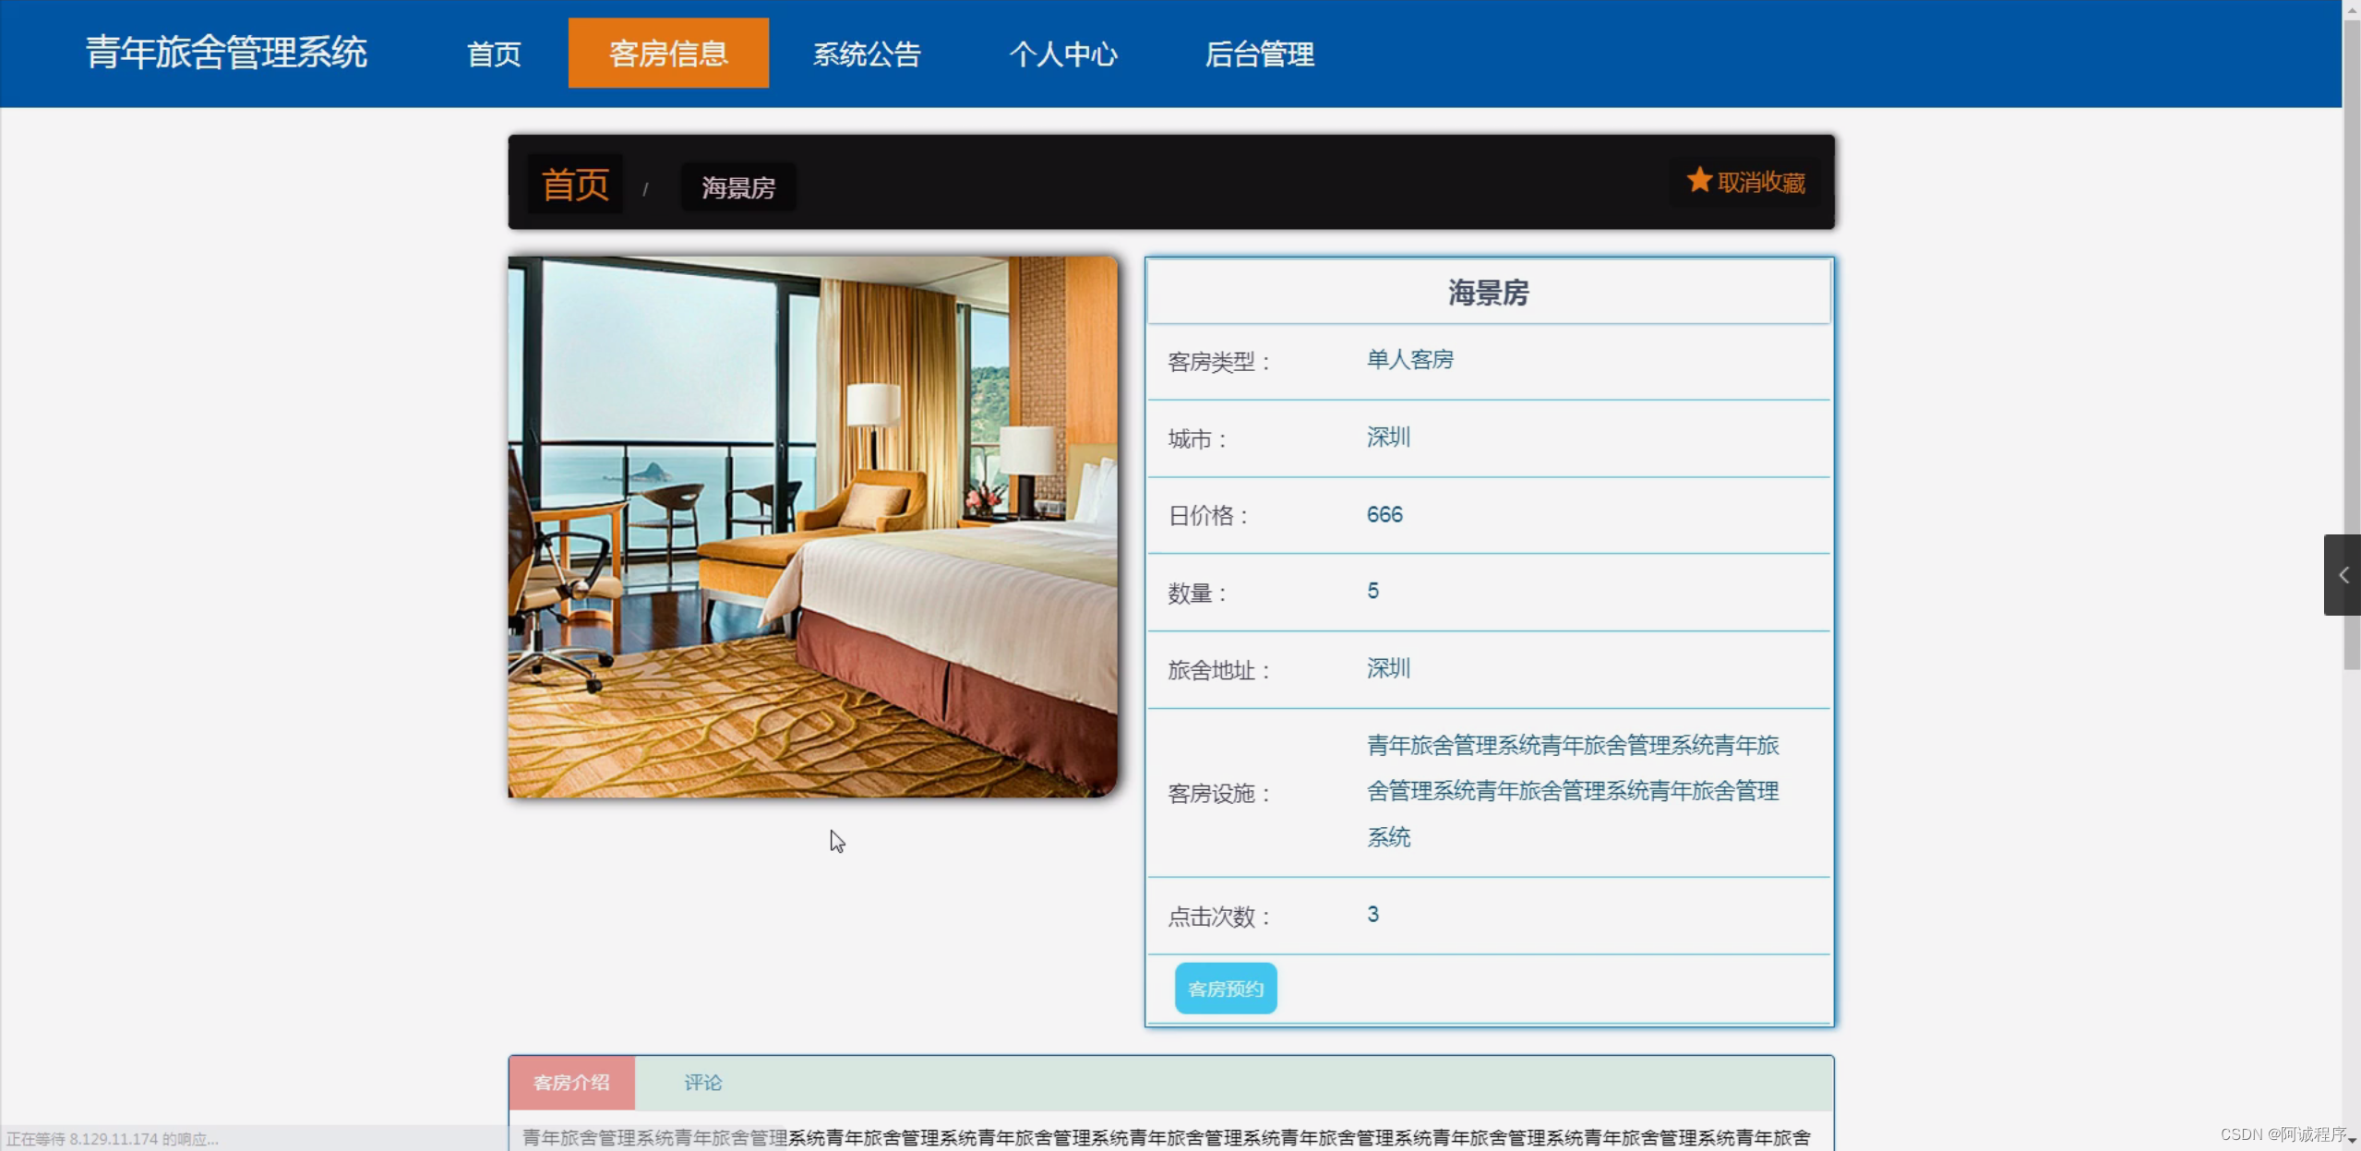Switch to the 评论 tab

702,1083
